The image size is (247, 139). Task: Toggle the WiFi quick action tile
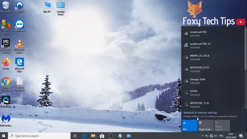point(189,125)
